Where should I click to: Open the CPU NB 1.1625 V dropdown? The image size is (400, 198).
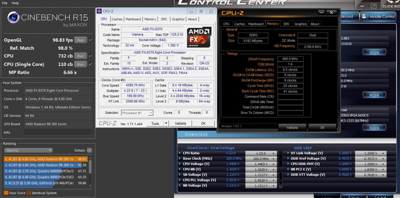(x=261, y=169)
